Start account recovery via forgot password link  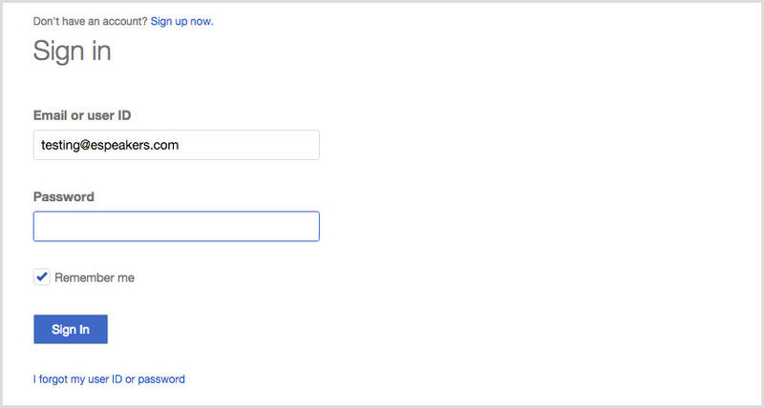pyautogui.click(x=109, y=379)
